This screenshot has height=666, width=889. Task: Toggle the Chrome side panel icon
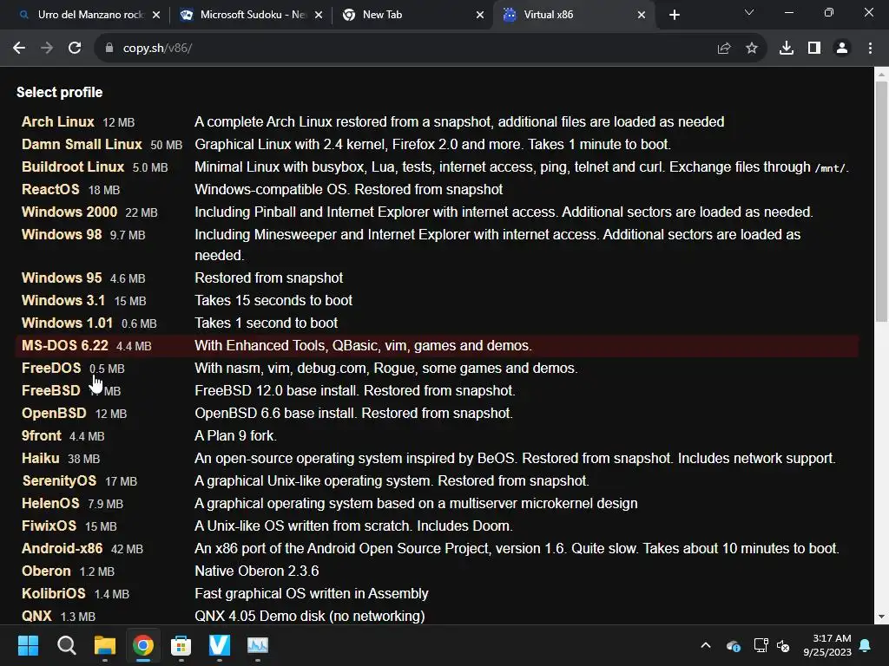click(x=814, y=49)
